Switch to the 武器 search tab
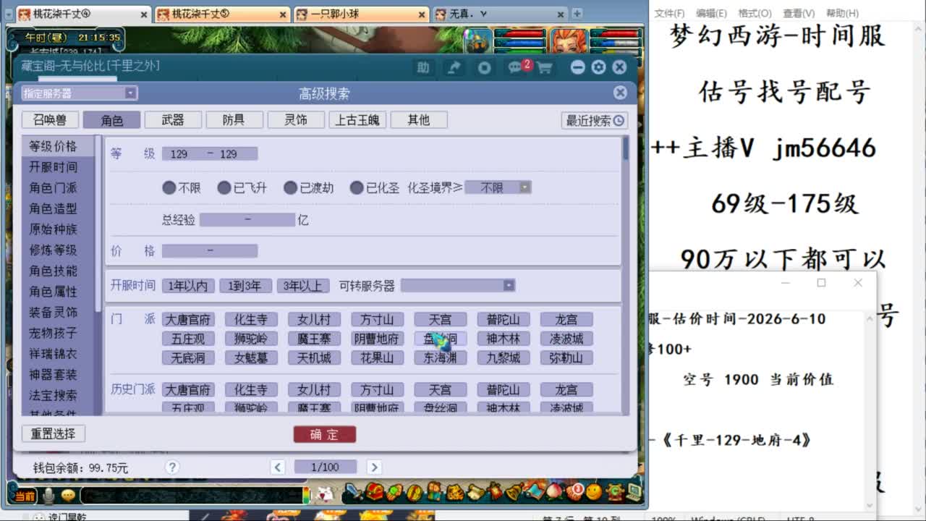 point(173,120)
